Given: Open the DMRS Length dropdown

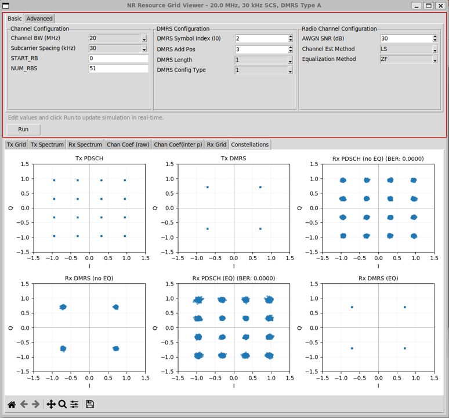Looking at the screenshot, I should (x=290, y=60).
